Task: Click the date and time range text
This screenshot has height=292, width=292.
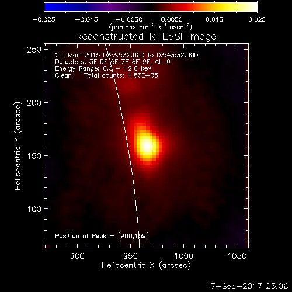Action: (127, 55)
